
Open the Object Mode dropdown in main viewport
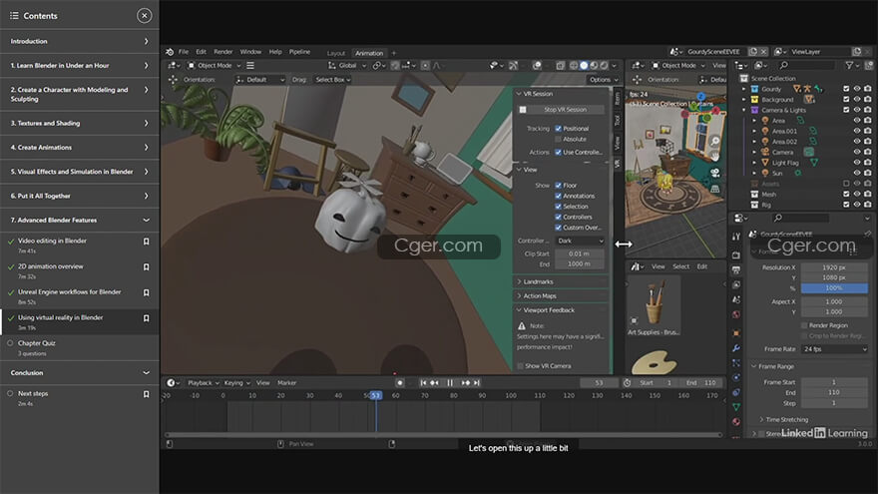pos(214,66)
